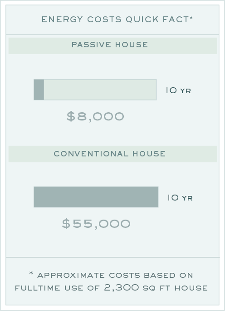This screenshot has height=311, width=225.
Task: Click the Energy Costs Quick Fact title
Action: pos(117,20)
